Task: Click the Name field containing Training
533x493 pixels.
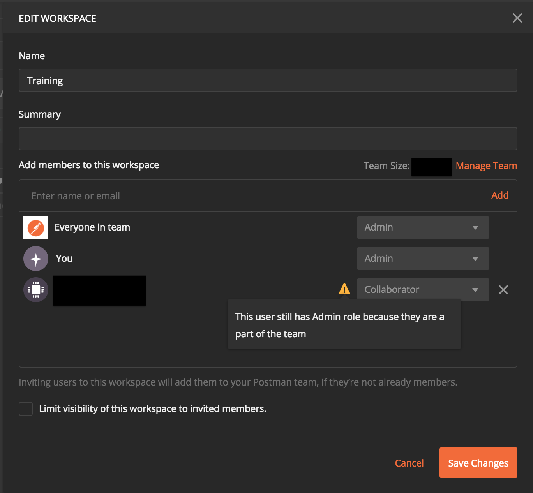Action: 268,80
